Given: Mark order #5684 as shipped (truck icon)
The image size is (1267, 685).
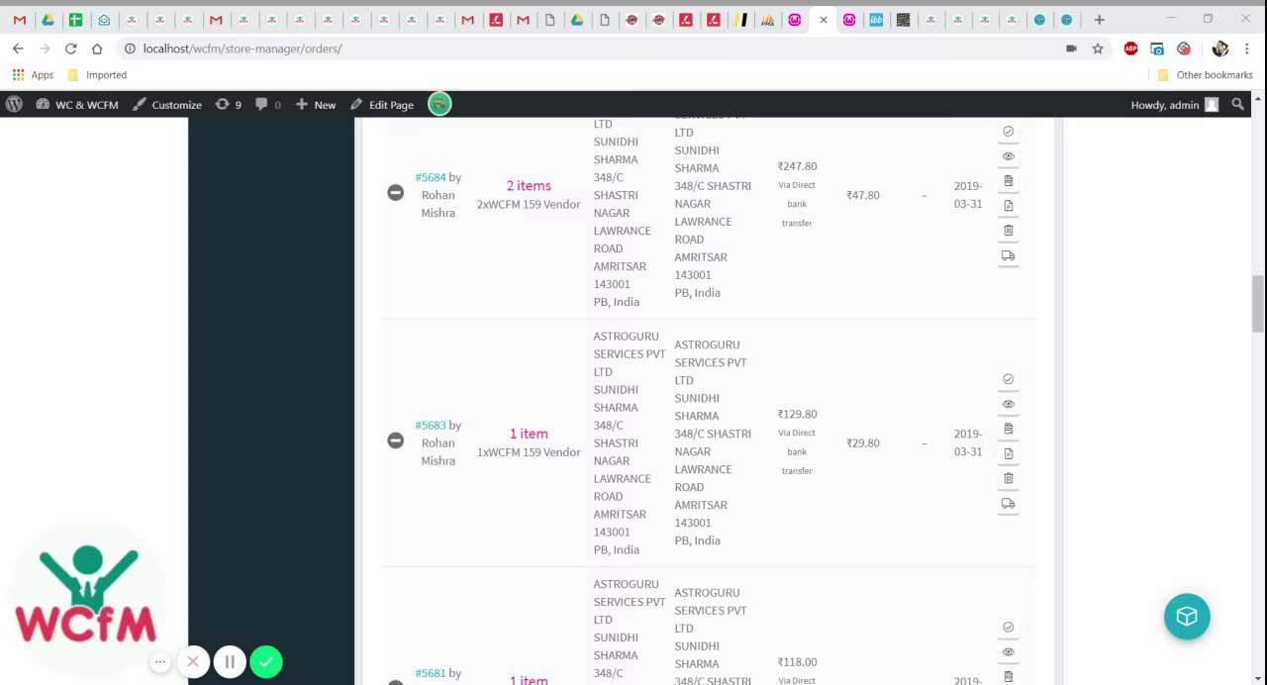Looking at the screenshot, I should point(1008,255).
